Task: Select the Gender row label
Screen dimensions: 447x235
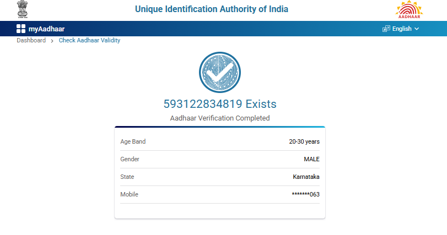Action: click(130, 159)
